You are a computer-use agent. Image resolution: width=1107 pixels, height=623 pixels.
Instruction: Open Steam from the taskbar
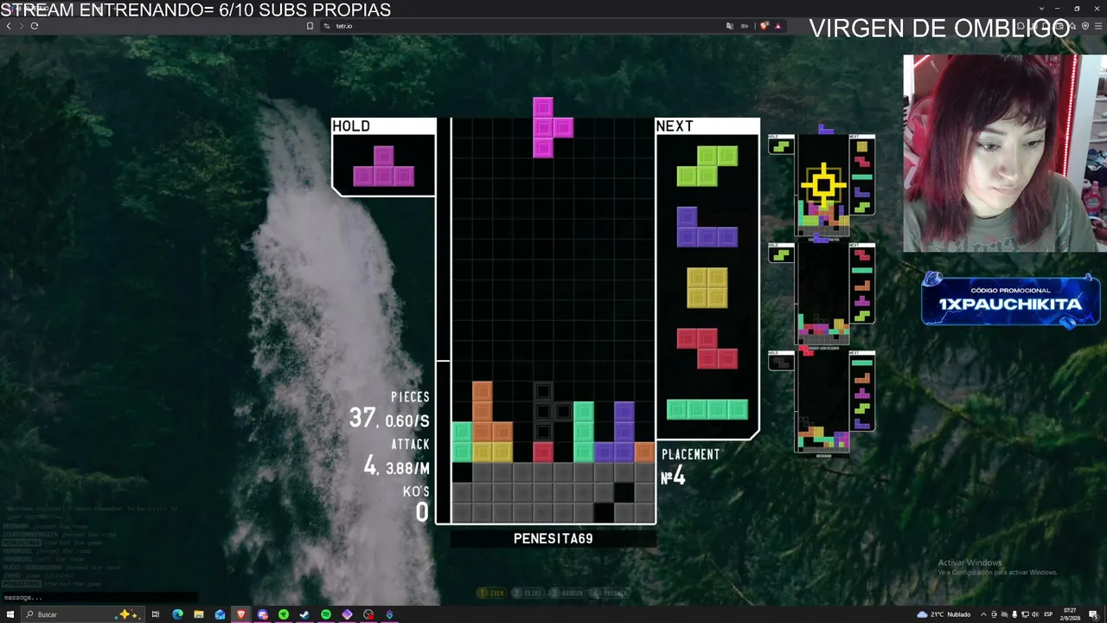pyautogui.click(x=304, y=614)
